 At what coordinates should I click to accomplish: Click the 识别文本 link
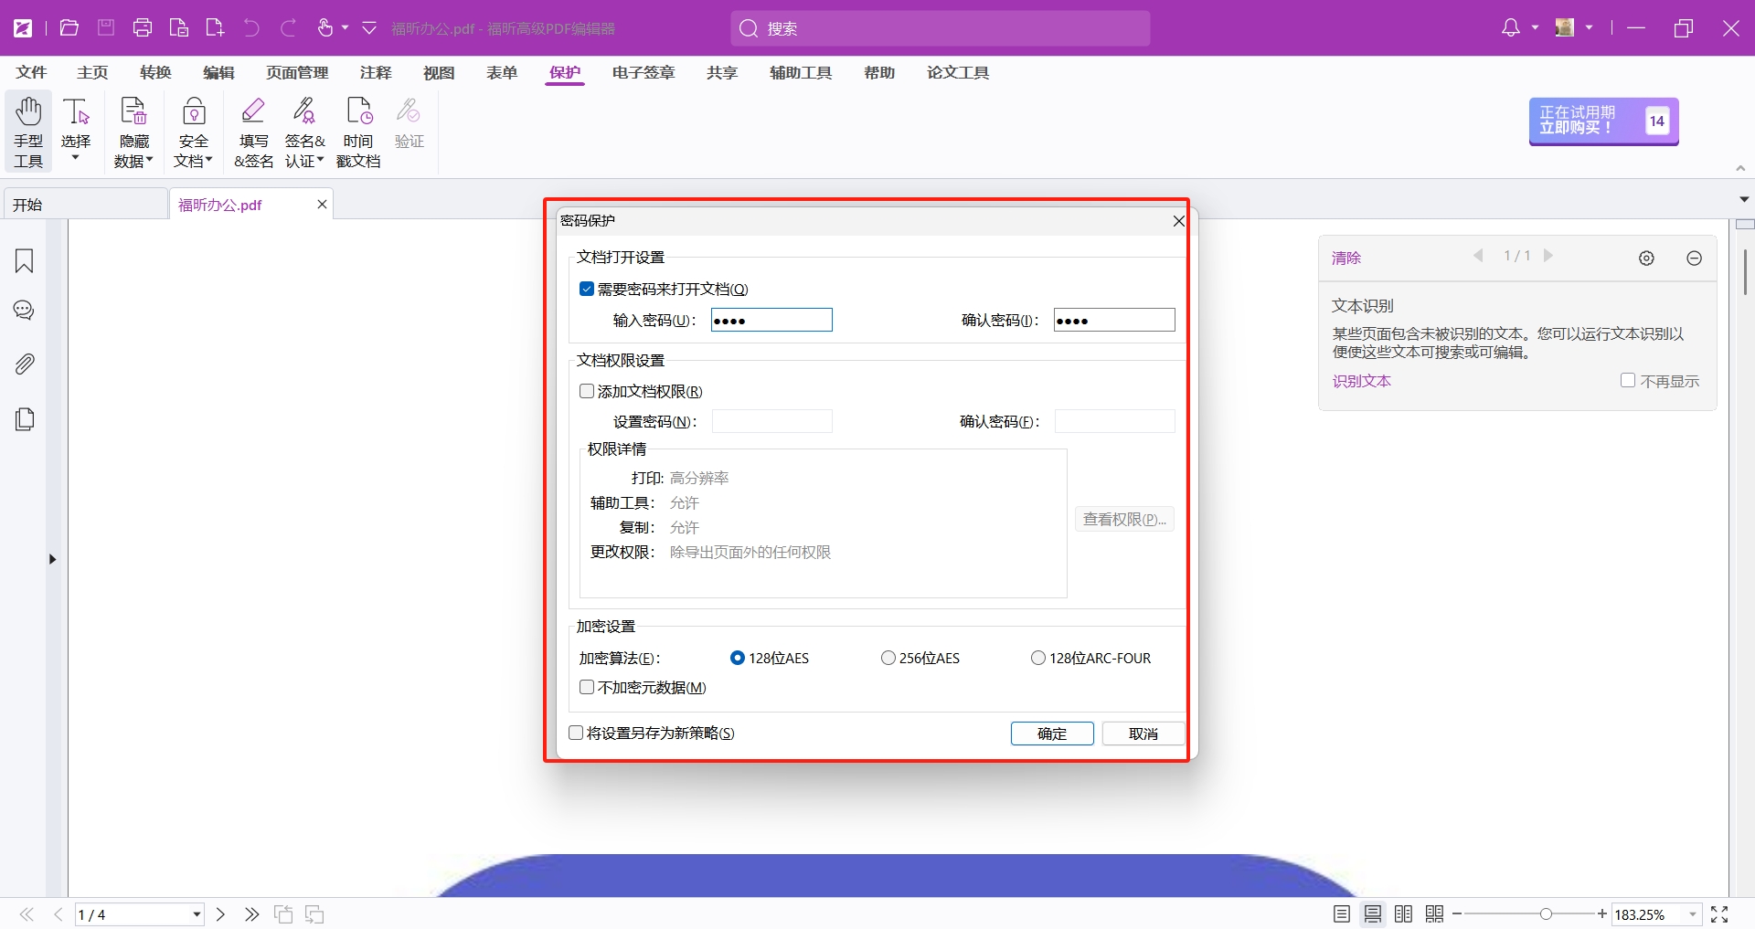click(x=1360, y=381)
